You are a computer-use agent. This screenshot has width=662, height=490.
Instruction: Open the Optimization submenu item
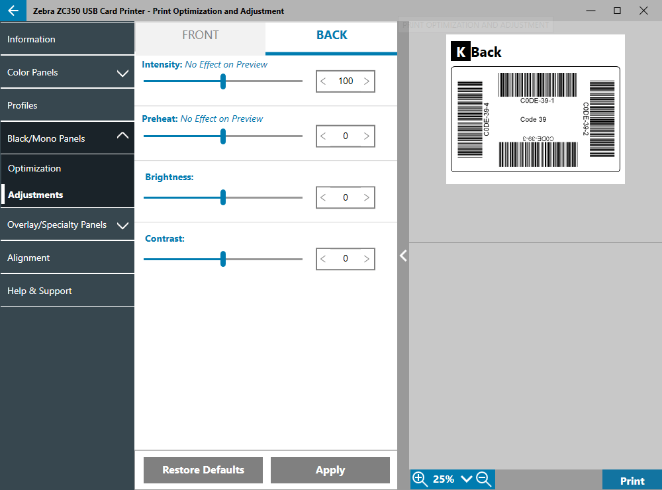(34, 169)
